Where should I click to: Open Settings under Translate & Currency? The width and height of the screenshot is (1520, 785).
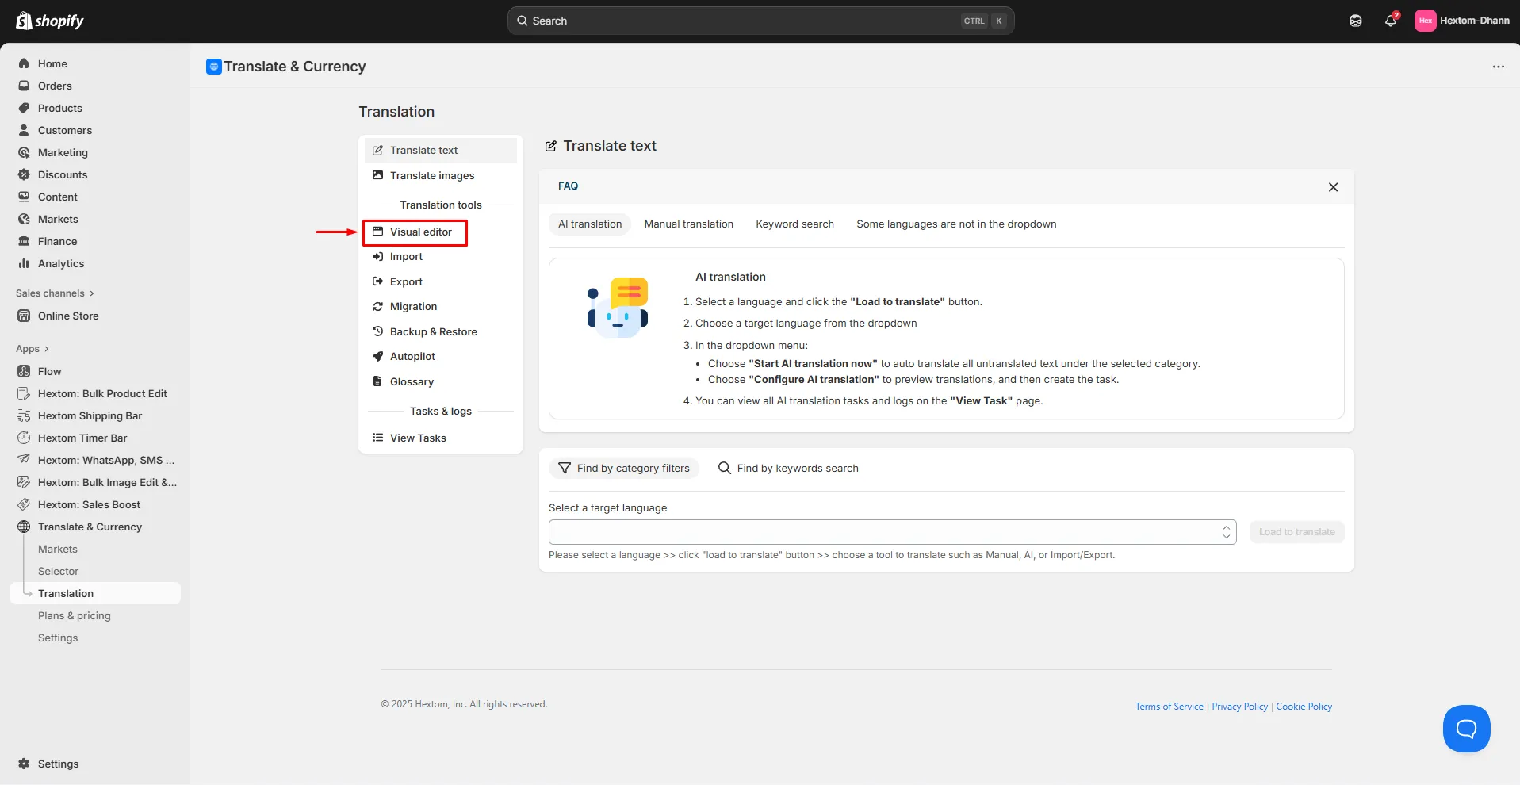click(58, 638)
